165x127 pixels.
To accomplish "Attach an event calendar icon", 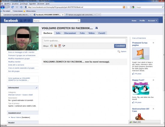I will point(60,46).
